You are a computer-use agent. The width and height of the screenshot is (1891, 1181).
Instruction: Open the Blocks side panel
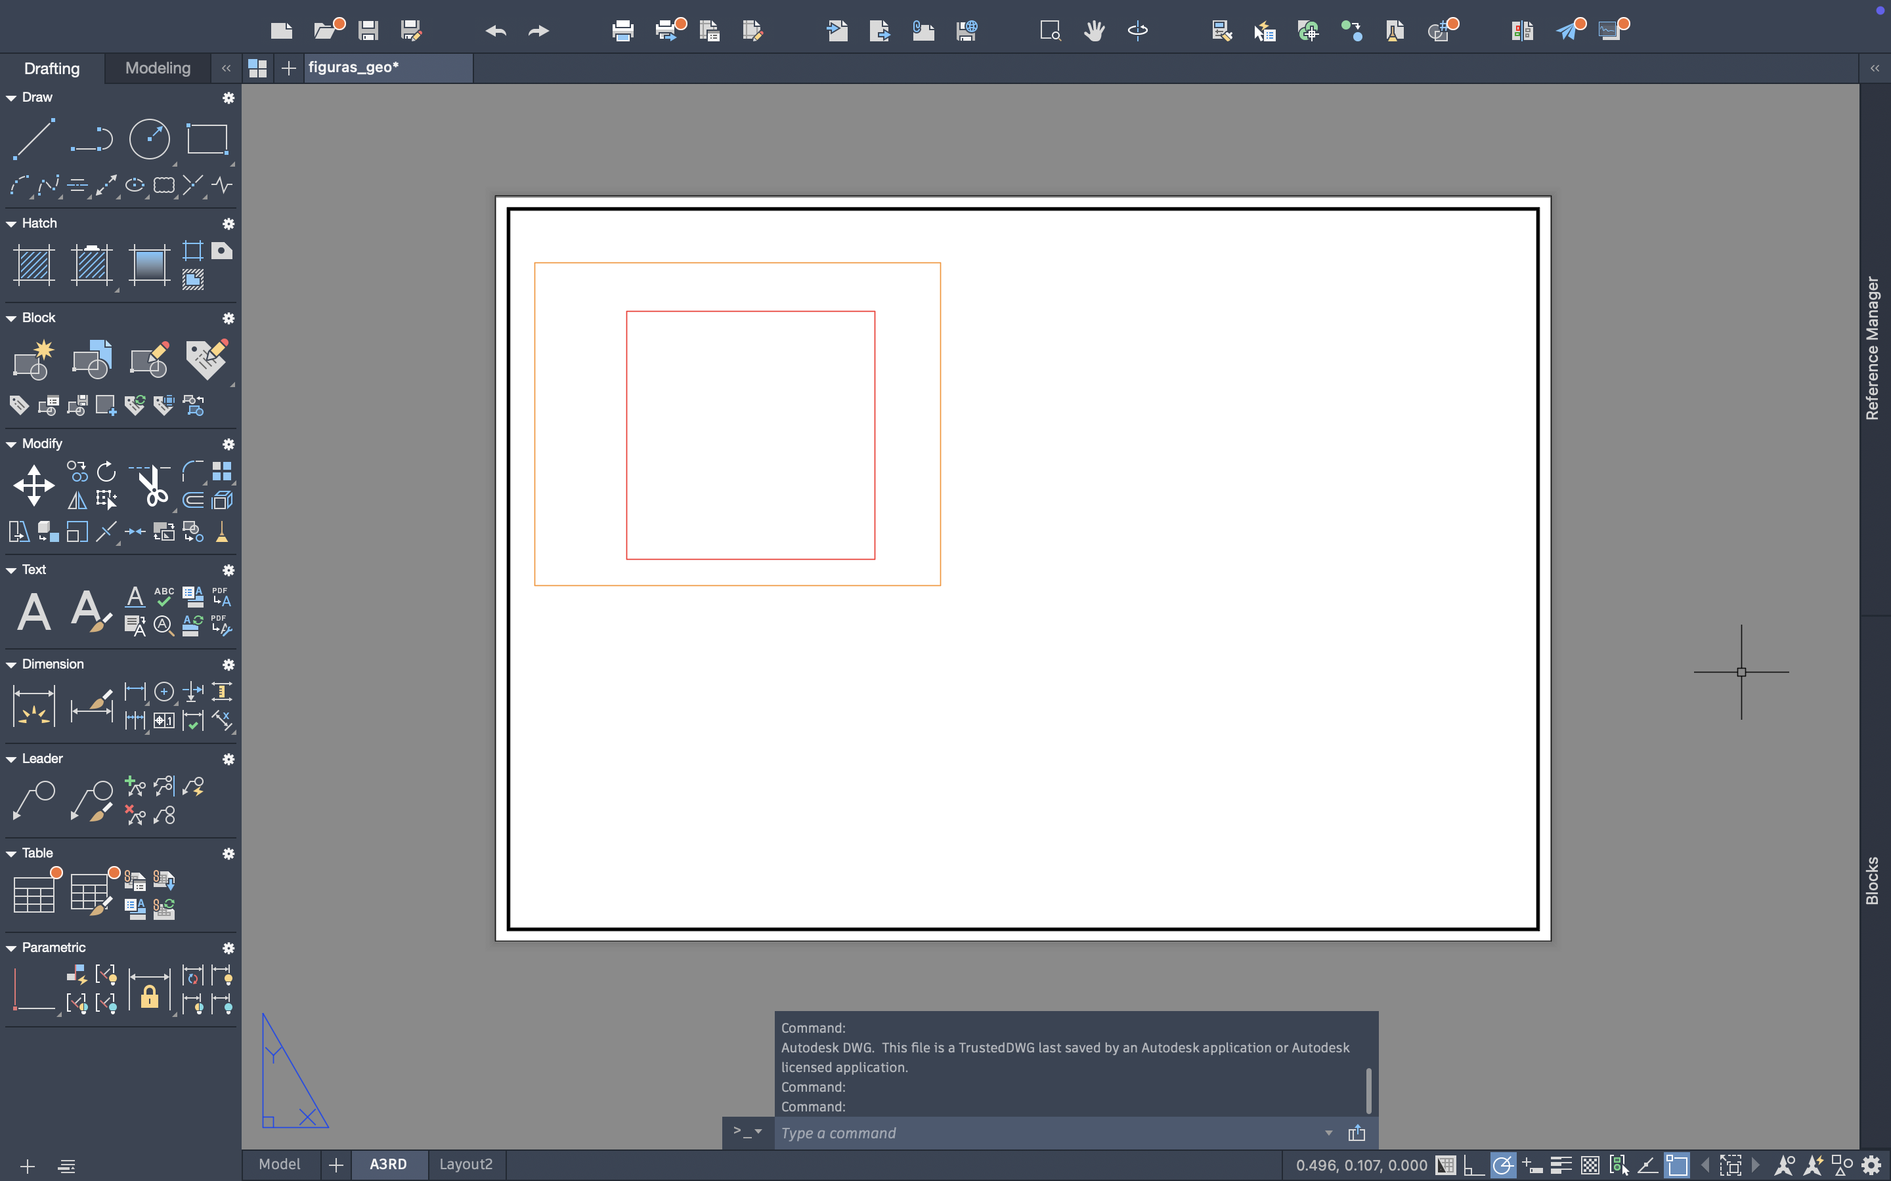click(1872, 881)
